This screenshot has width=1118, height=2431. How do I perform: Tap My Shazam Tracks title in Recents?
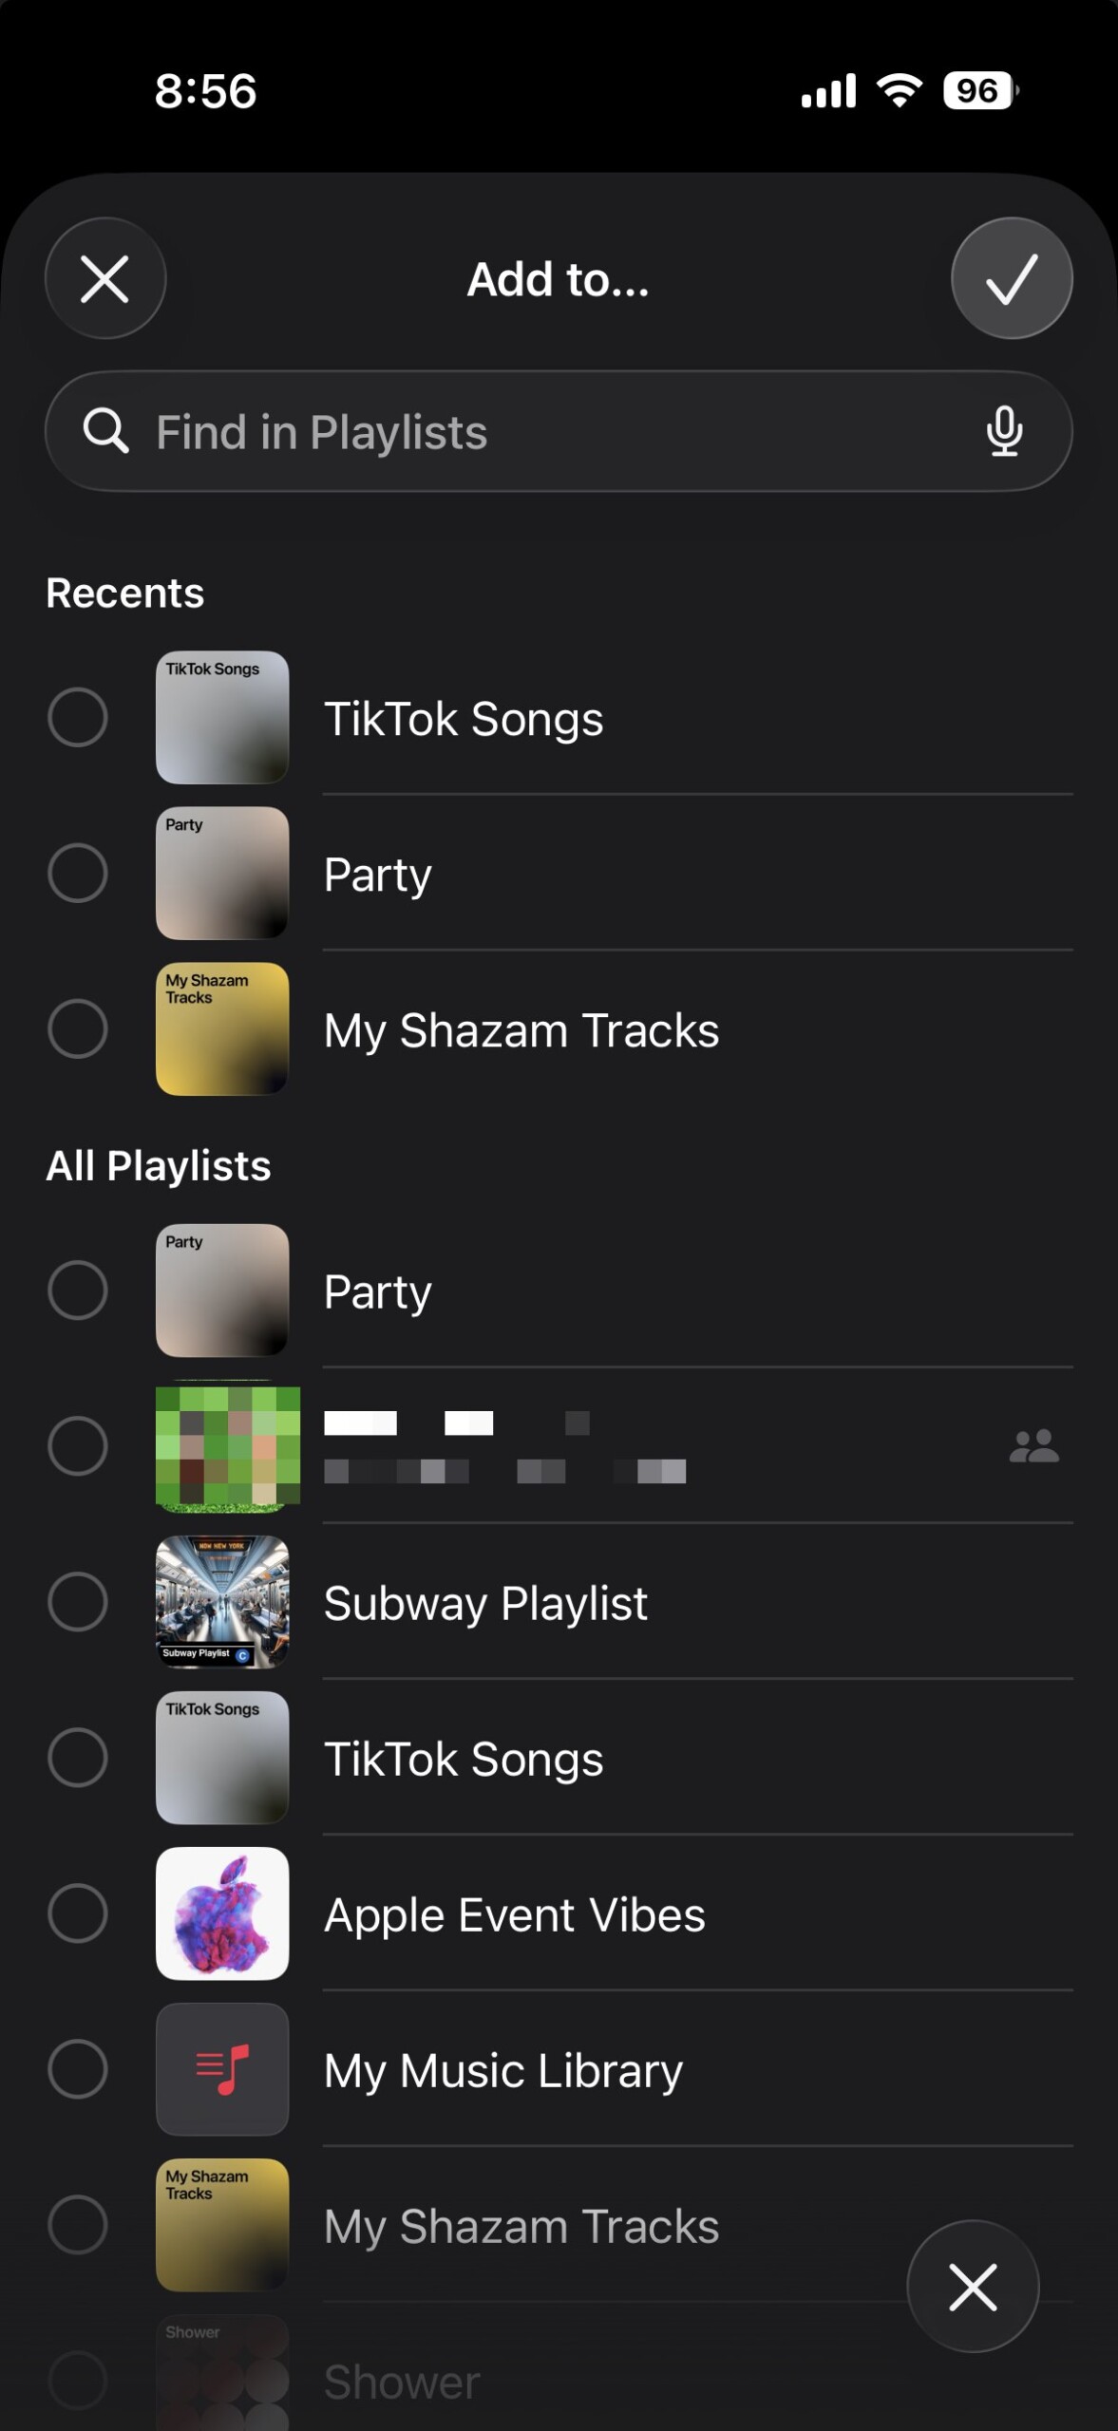point(521,1030)
